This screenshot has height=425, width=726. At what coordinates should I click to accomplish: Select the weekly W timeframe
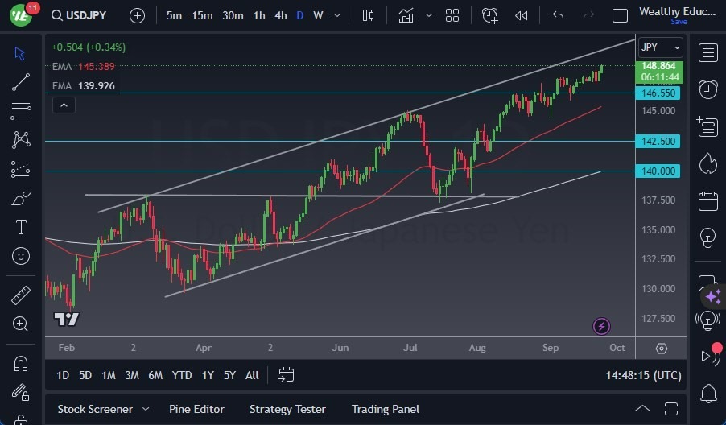tap(318, 16)
